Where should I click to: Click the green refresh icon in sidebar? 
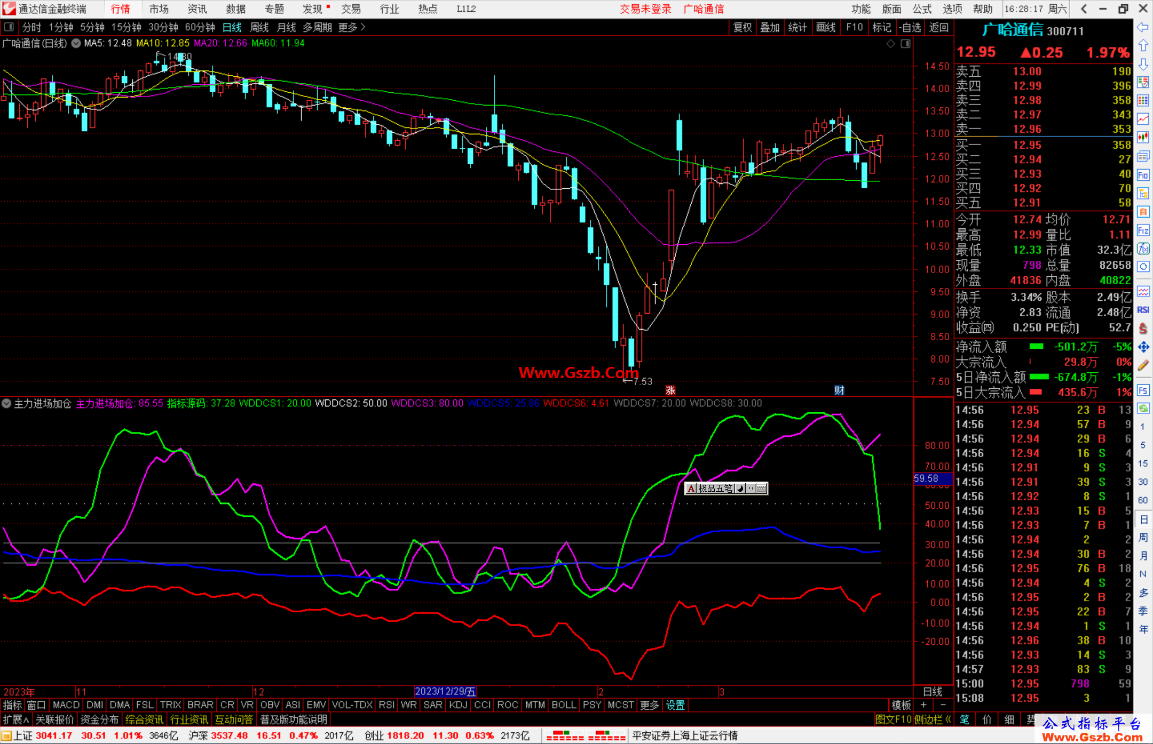click(x=1143, y=409)
